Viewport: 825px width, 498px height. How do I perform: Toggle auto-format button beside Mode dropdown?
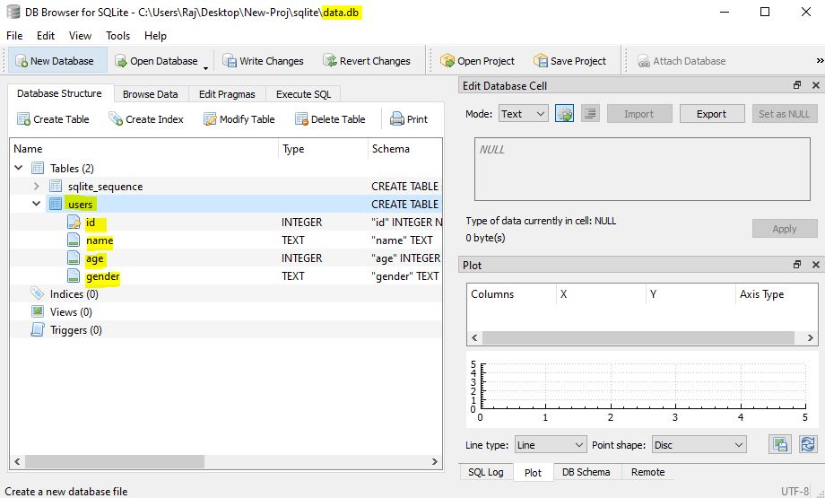(565, 114)
